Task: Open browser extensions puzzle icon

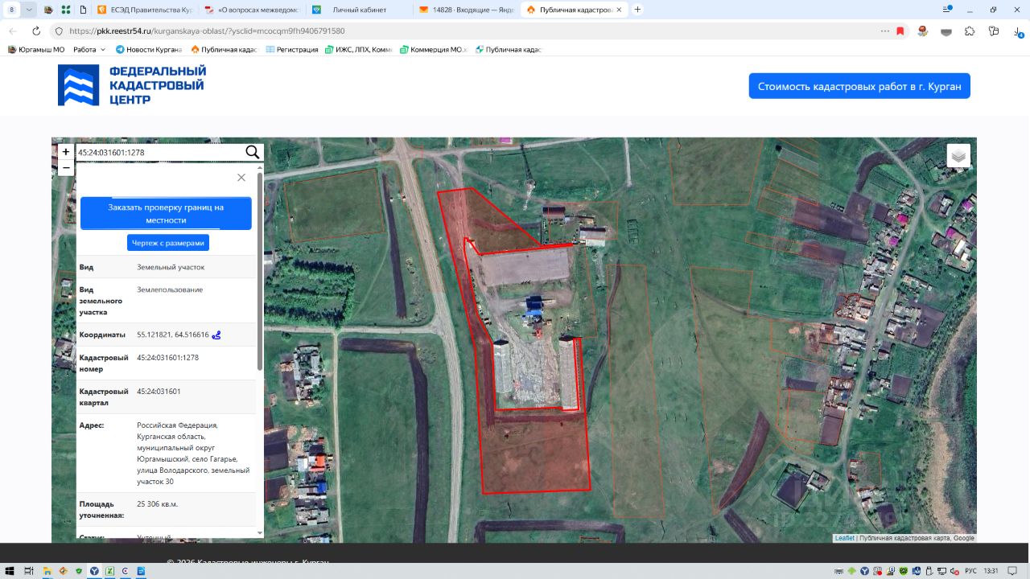Action: pos(970,31)
